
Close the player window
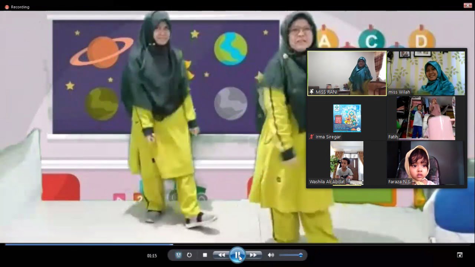click(468, 5)
